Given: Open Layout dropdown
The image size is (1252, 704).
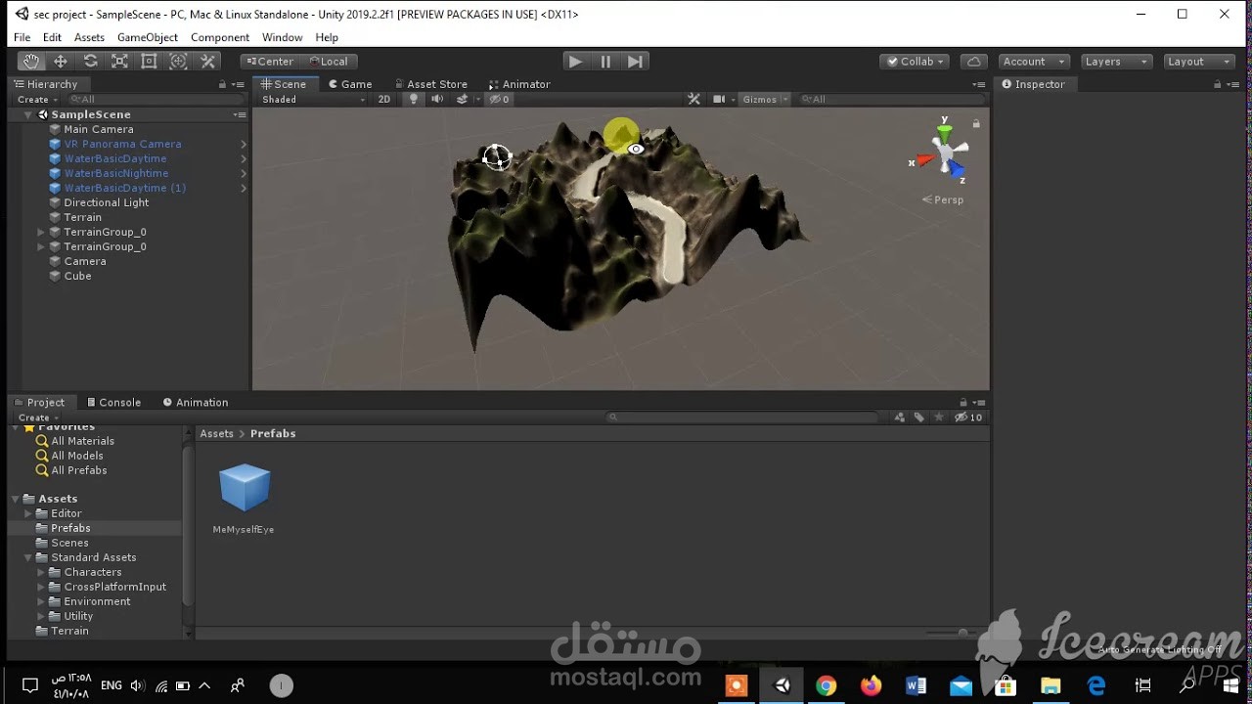Looking at the screenshot, I should click(1198, 61).
